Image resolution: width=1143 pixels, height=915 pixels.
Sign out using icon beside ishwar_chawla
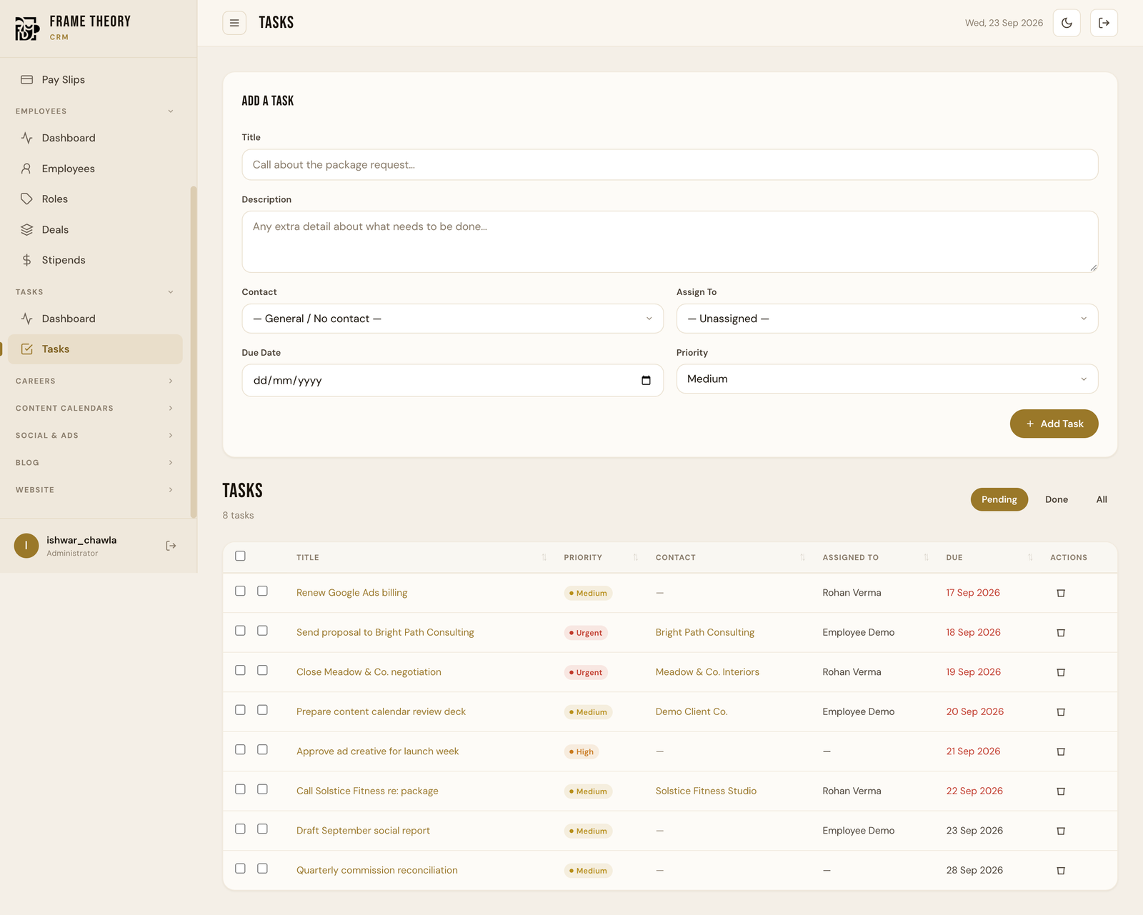[x=171, y=546]
